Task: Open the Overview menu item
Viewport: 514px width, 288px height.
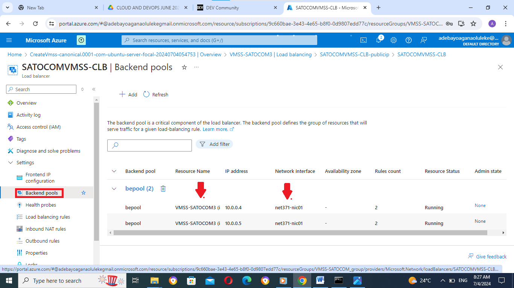Action: coord(26,103)
